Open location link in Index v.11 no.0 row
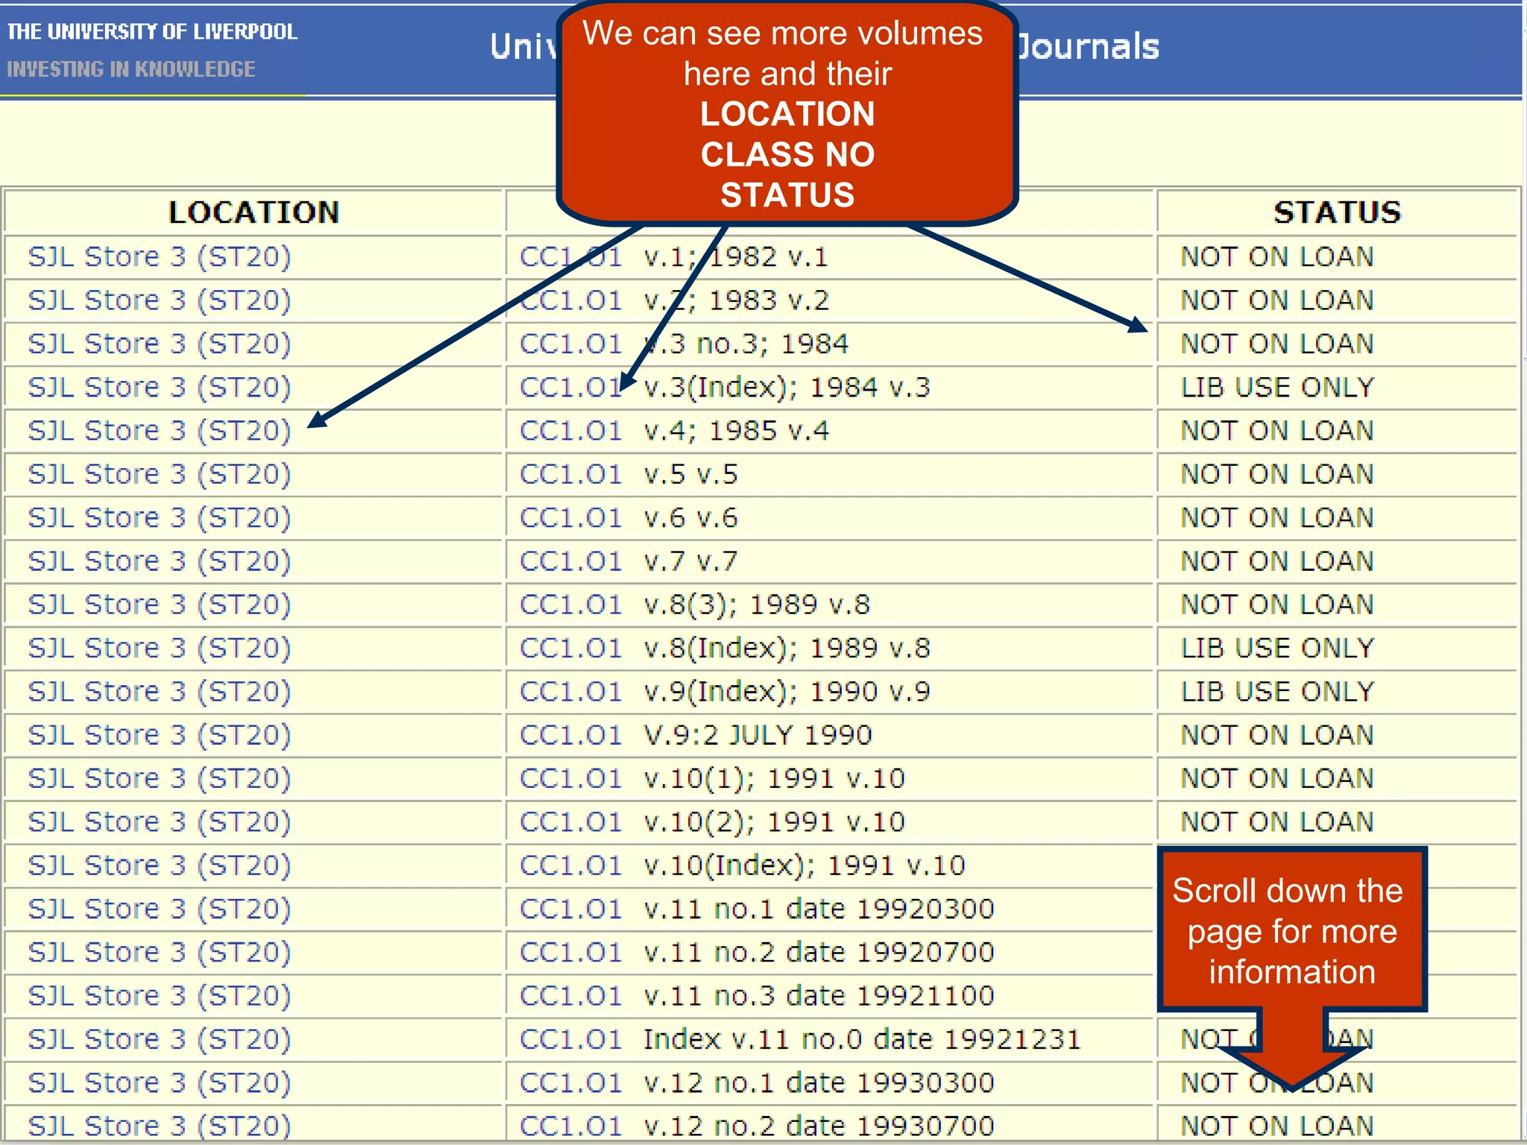Viewport: 1527px width, 1145px height. (x=160, y=1039)
